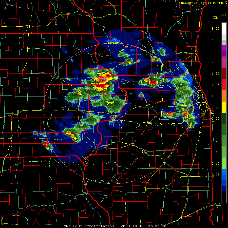The image size is (228, 228).
Task: Select the 3.00 legend value
Action: point(216,51)
